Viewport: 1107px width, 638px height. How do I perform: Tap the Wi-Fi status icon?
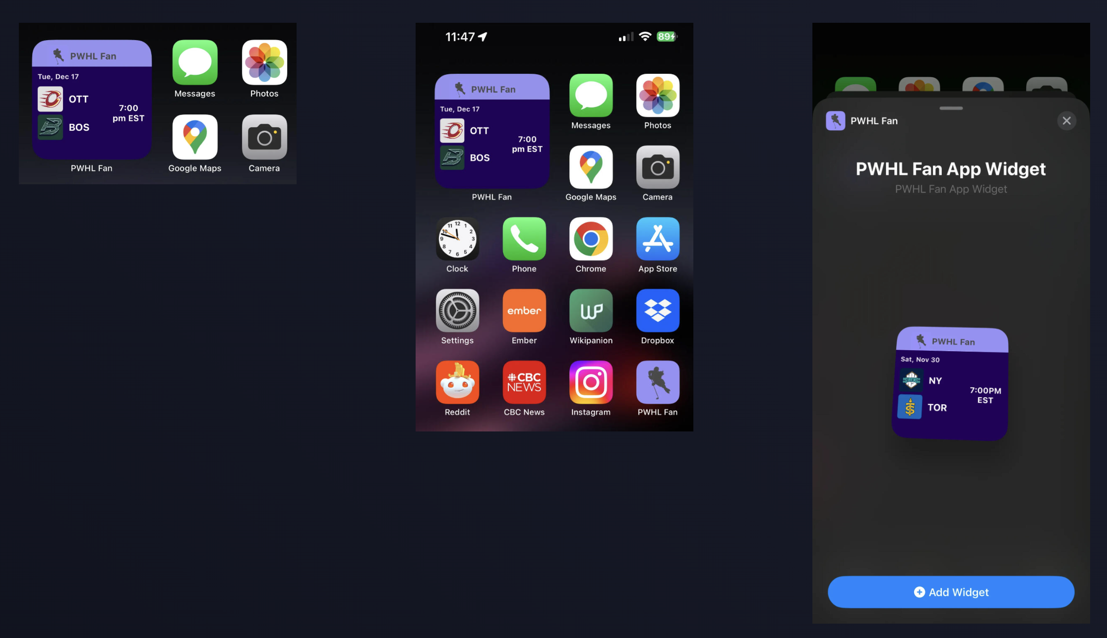[x=645, y=37]
